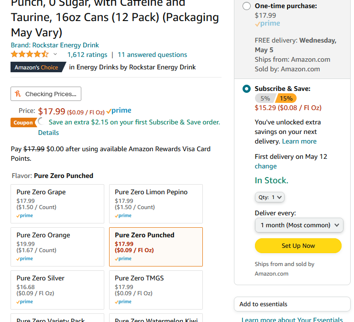Click the 15% savings tier badge

click(x=286, y=99)
